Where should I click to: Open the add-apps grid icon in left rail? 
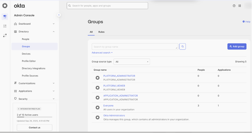click(x=5, y=26)
